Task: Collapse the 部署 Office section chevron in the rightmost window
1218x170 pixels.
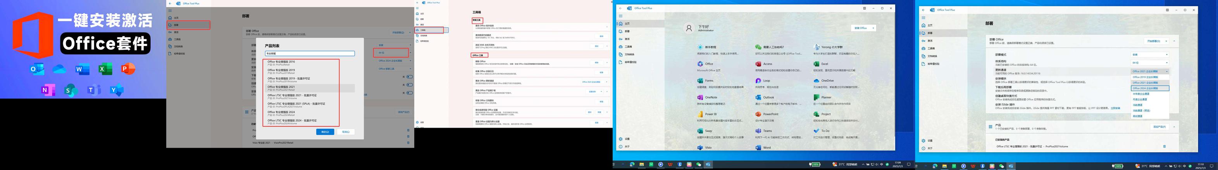Action: (x=1174, y=42)
